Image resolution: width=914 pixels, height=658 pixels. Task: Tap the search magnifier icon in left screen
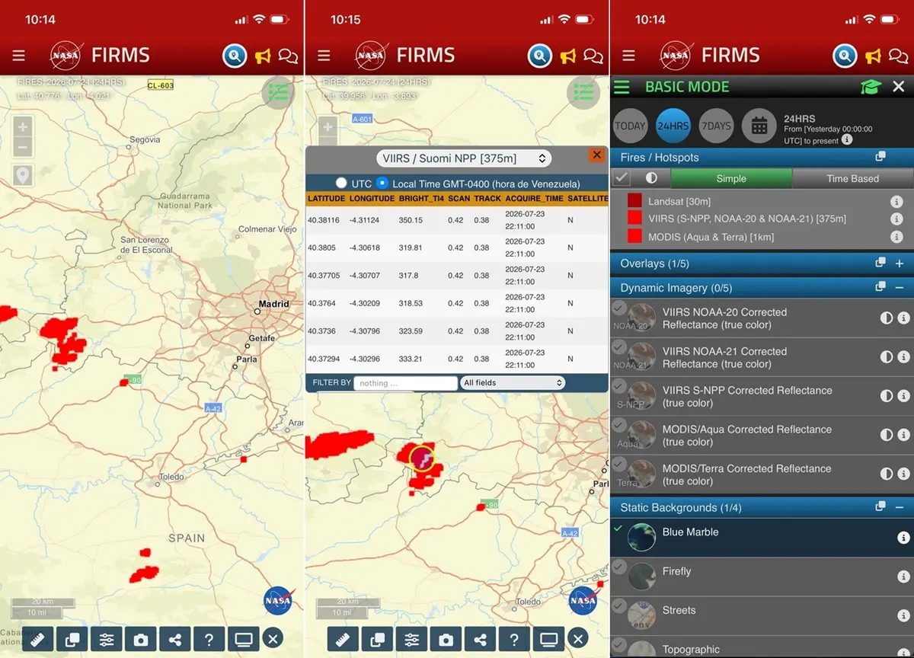coord(235,56)
